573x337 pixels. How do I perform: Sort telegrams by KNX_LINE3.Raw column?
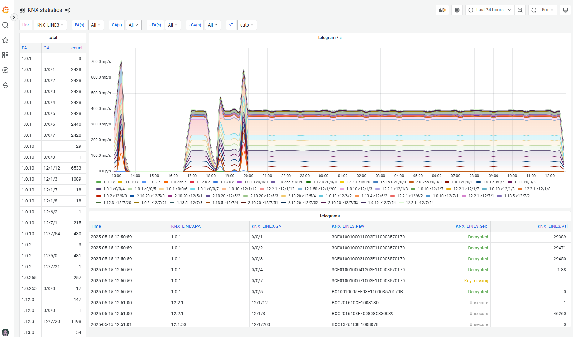pyautogui.click(x=348, y=226)
